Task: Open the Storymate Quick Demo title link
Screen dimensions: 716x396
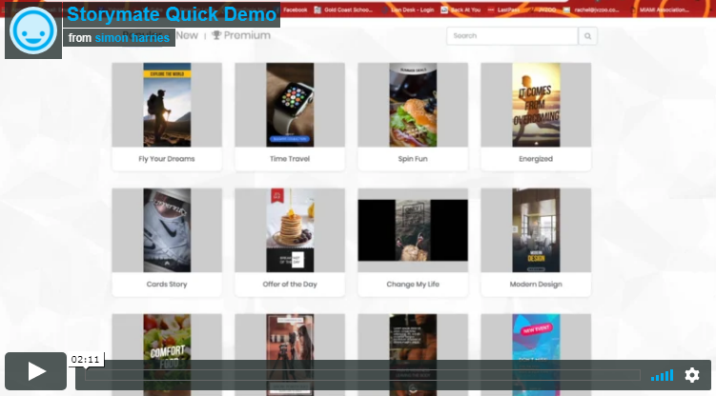Action: pyautogui.click(x=172, y=14)
